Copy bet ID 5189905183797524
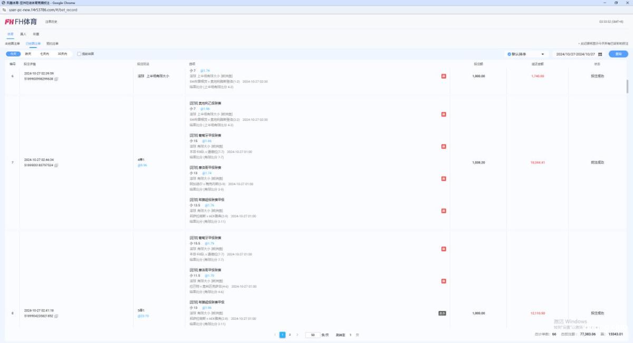 56,165
